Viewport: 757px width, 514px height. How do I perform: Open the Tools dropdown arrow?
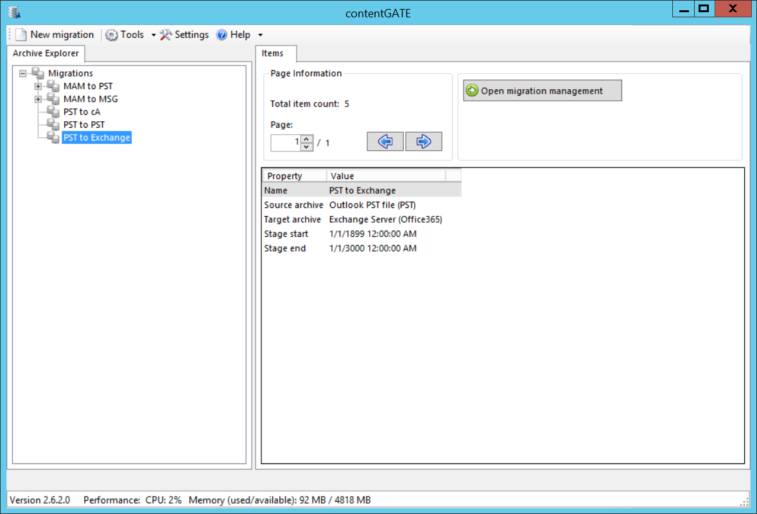coord(153,35)
